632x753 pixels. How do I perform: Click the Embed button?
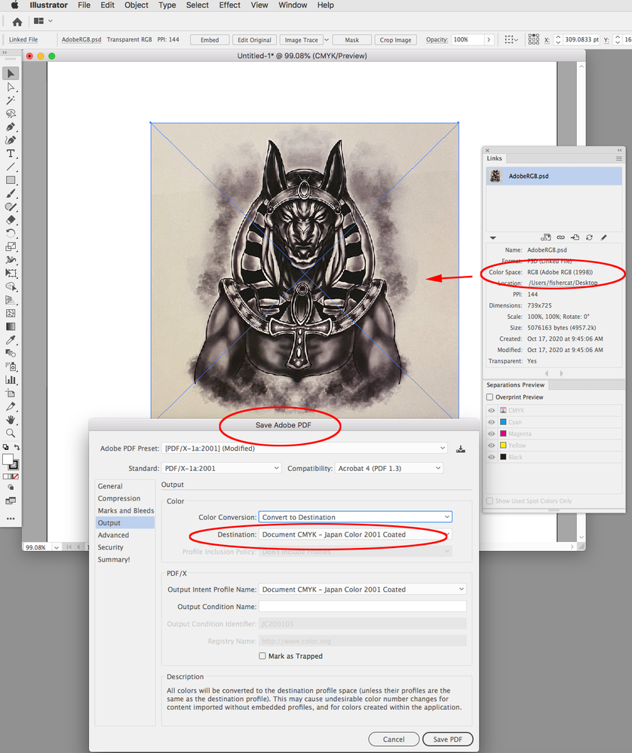(x=210, y=40)
